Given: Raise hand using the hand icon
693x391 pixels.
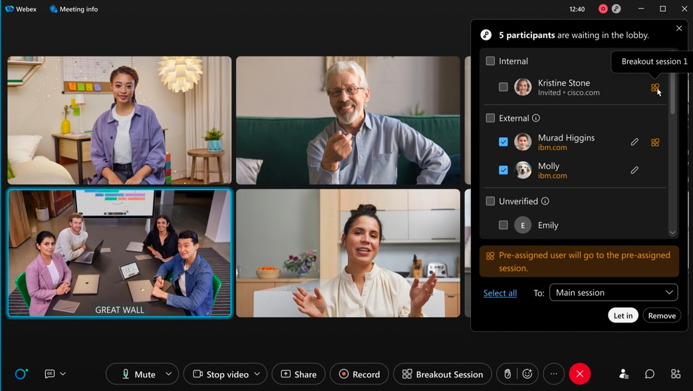Looking at the screenshot, I should (x=507, y=374).
